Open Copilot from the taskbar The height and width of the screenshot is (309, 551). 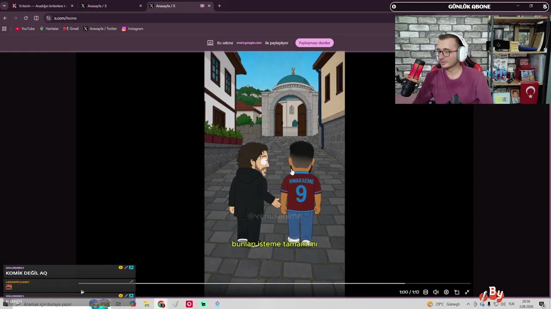pos(133,304)
